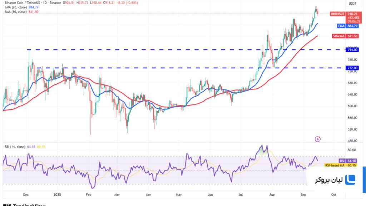Click the high price value H935.72

[83, 3]
